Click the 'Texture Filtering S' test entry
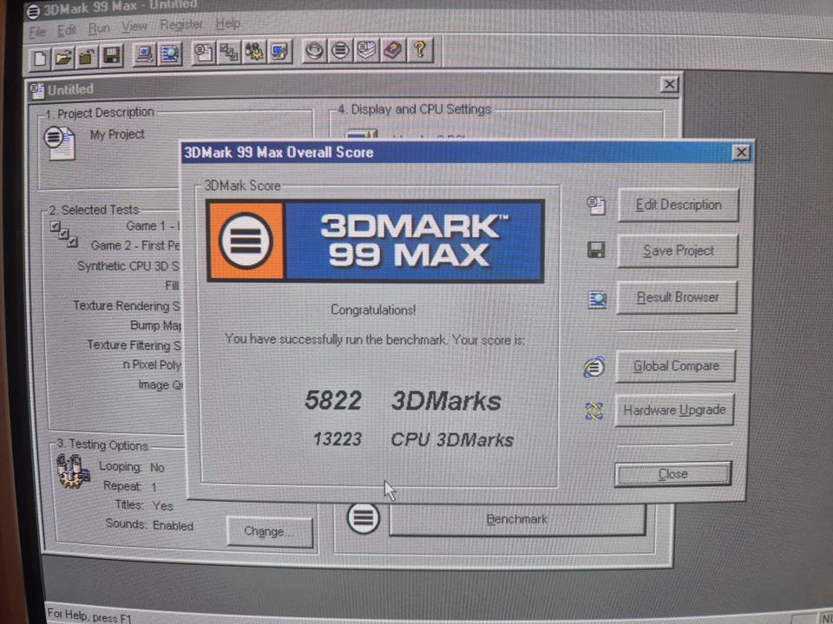 click(x=134, y=346)
